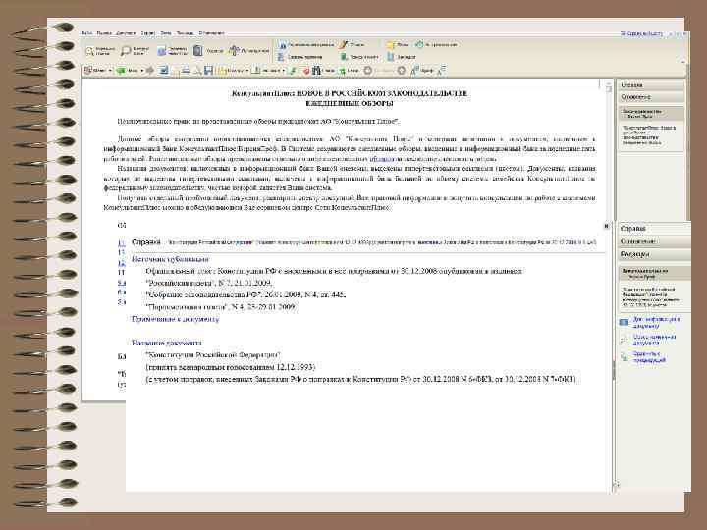Click the printer icon in the toolbar

click(x=186, y=71)
